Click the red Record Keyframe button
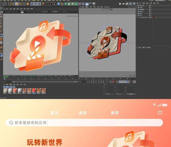Image resolution: width=171 pixels, height=147 pixels. coord(113,82)
